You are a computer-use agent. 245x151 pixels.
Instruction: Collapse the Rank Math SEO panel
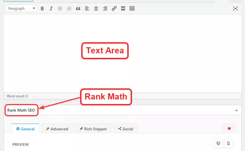point(236,110)
